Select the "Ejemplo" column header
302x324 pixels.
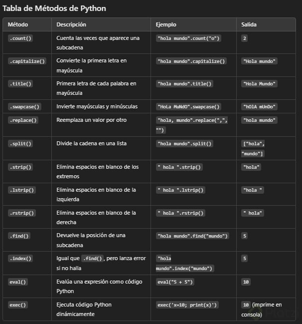coord(166,24)
